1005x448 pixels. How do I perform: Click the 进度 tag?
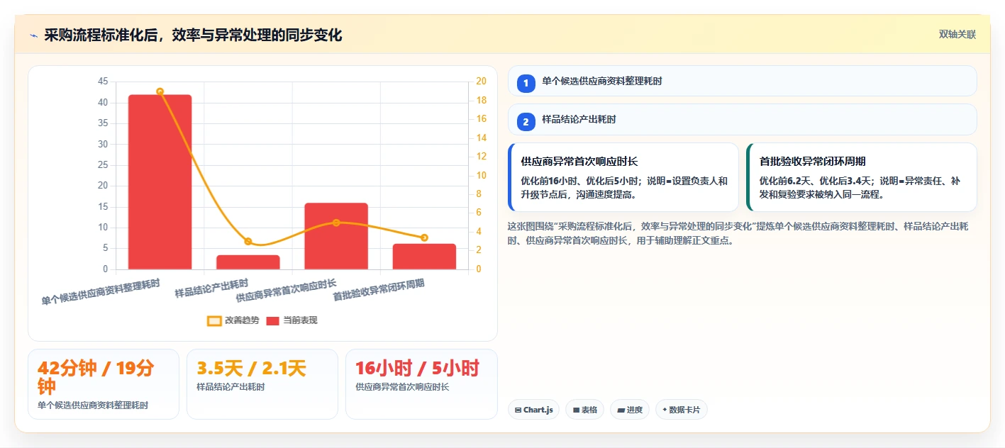pyautogui.click(x=630, y=410)
